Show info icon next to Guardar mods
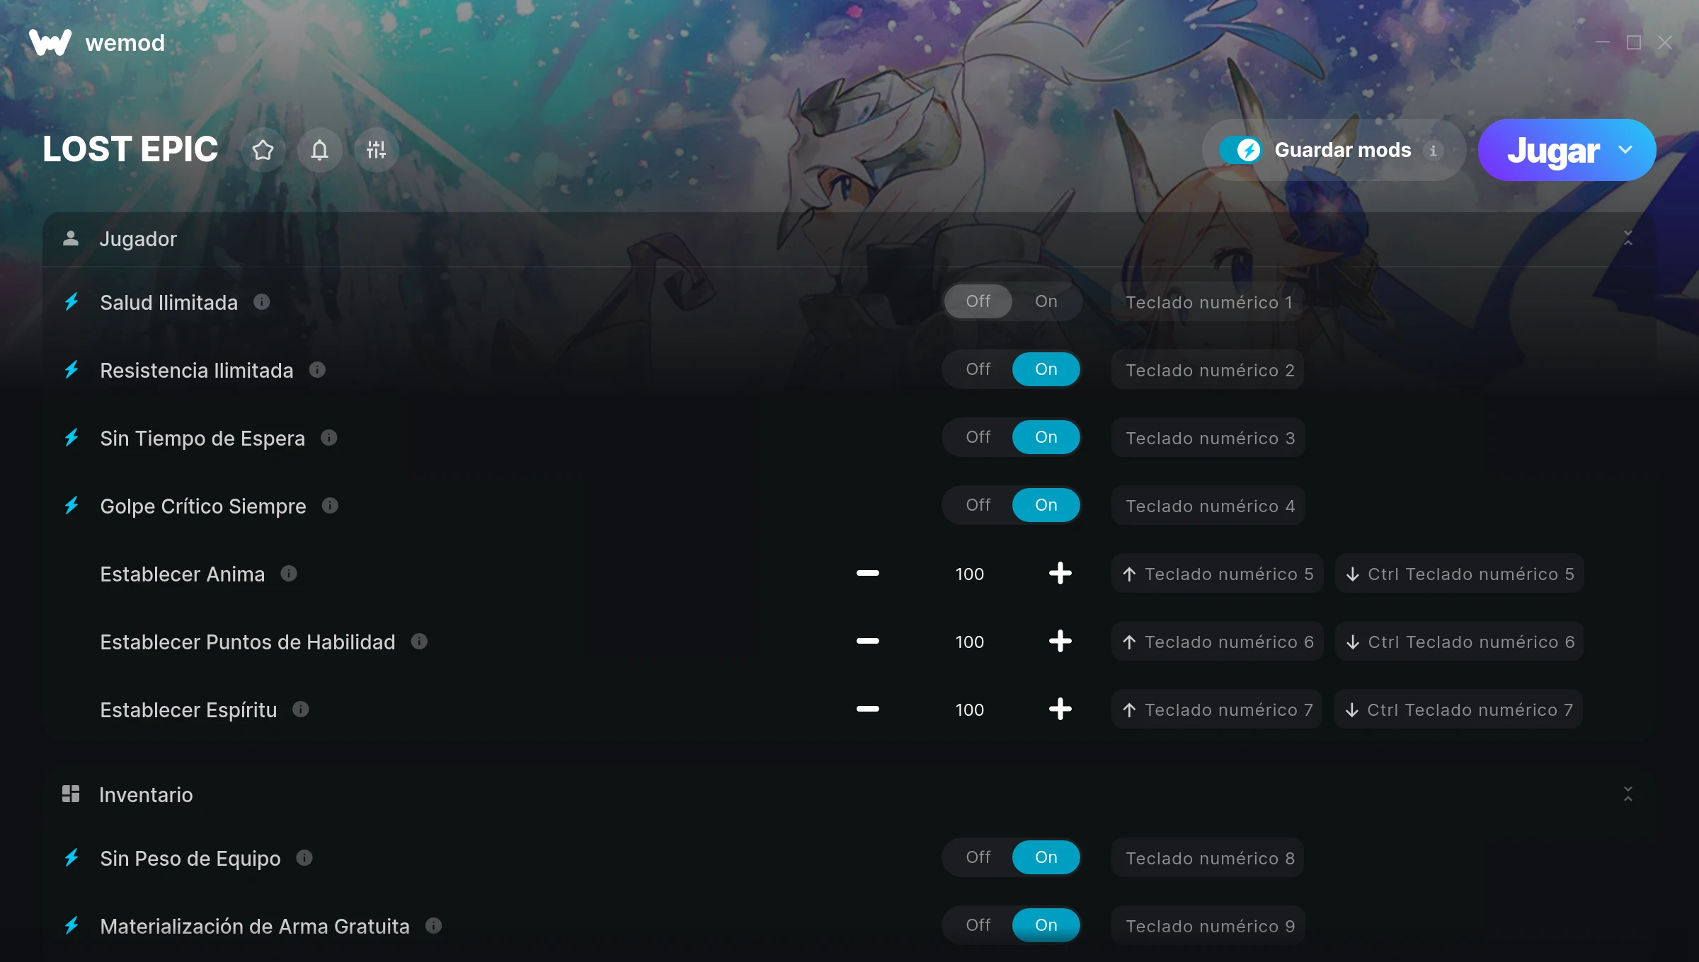The height and width of the screenshot is (962, 1699). click(1433, 150)
